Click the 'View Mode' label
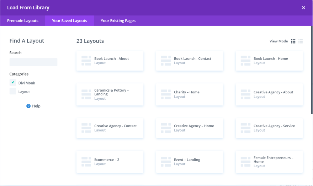Image resolution: width=313 pixels, height=186 pixels. click(x=278, y=41)
